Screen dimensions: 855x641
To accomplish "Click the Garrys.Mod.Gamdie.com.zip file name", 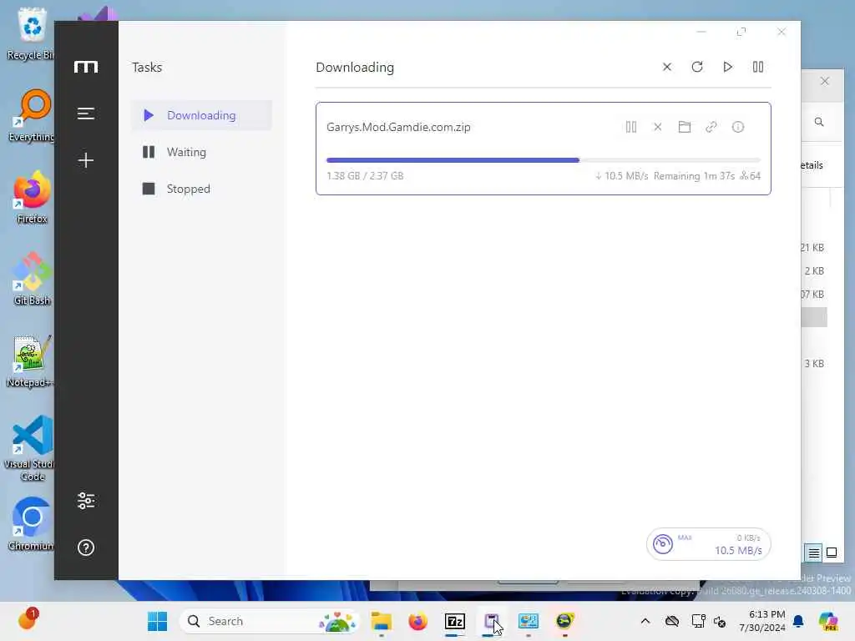I will point(398,127).
